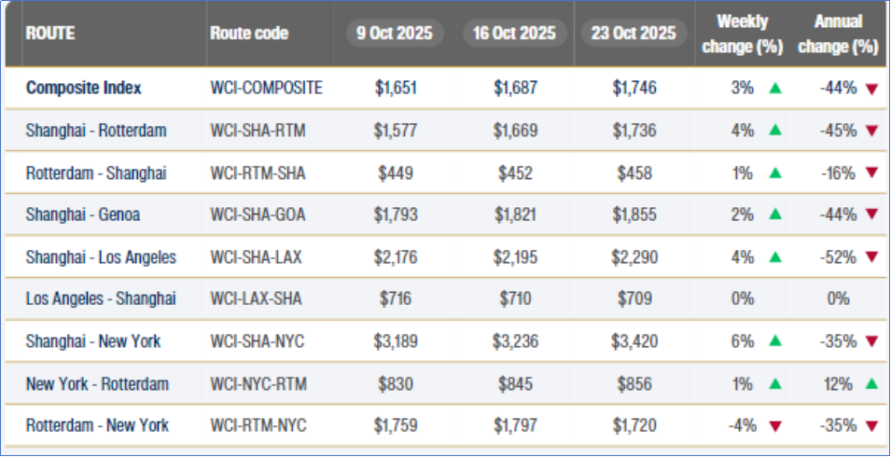Select the 23 Oct 2025 date column header
The image size is (891, 457).
tap(633, 34)
